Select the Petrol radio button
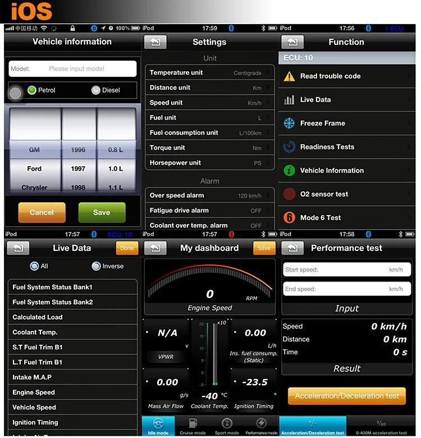Image resolution: width=421 pixels, height=438 pixels. click(32, 90)
